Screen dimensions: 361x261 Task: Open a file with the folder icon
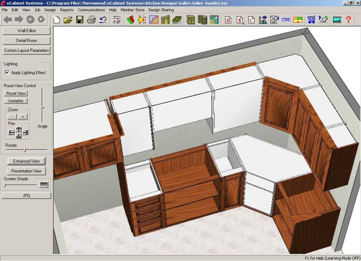(68, 20)
